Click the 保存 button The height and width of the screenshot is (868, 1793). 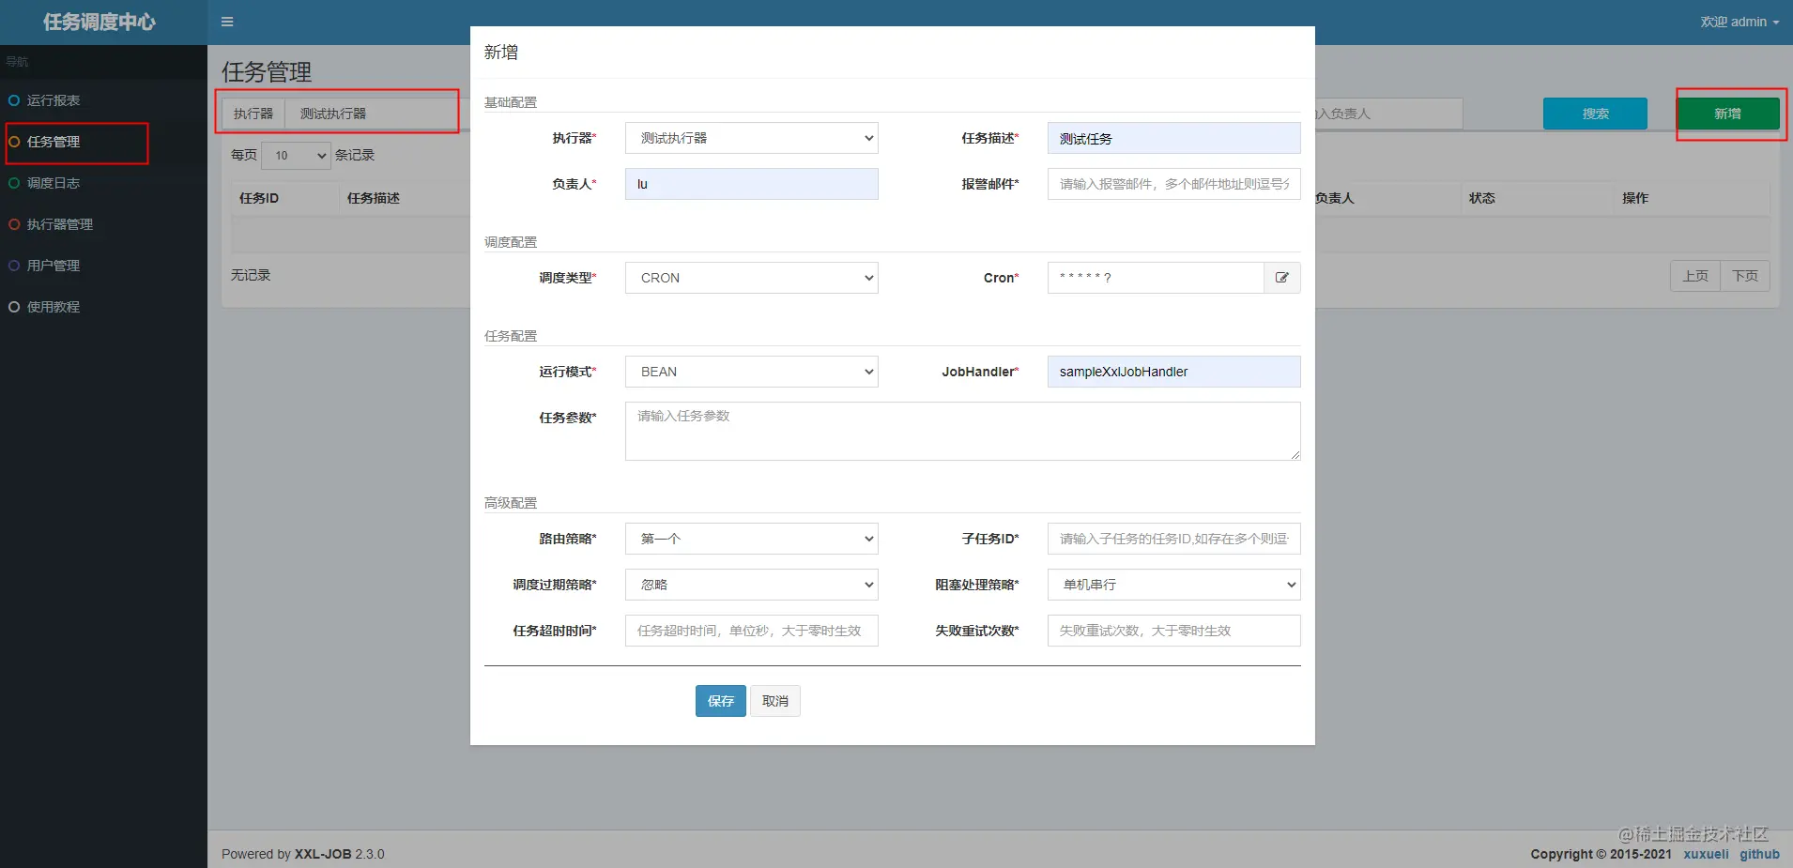(x=721, y=701)
